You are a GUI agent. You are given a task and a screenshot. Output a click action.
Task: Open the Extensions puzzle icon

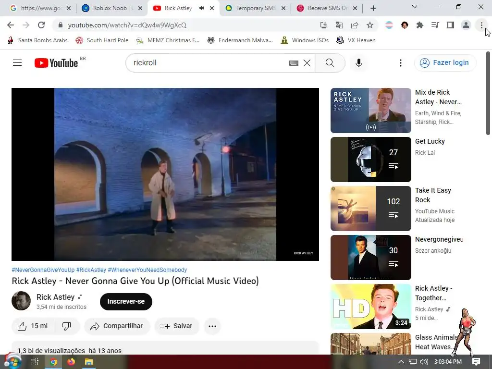419,25
